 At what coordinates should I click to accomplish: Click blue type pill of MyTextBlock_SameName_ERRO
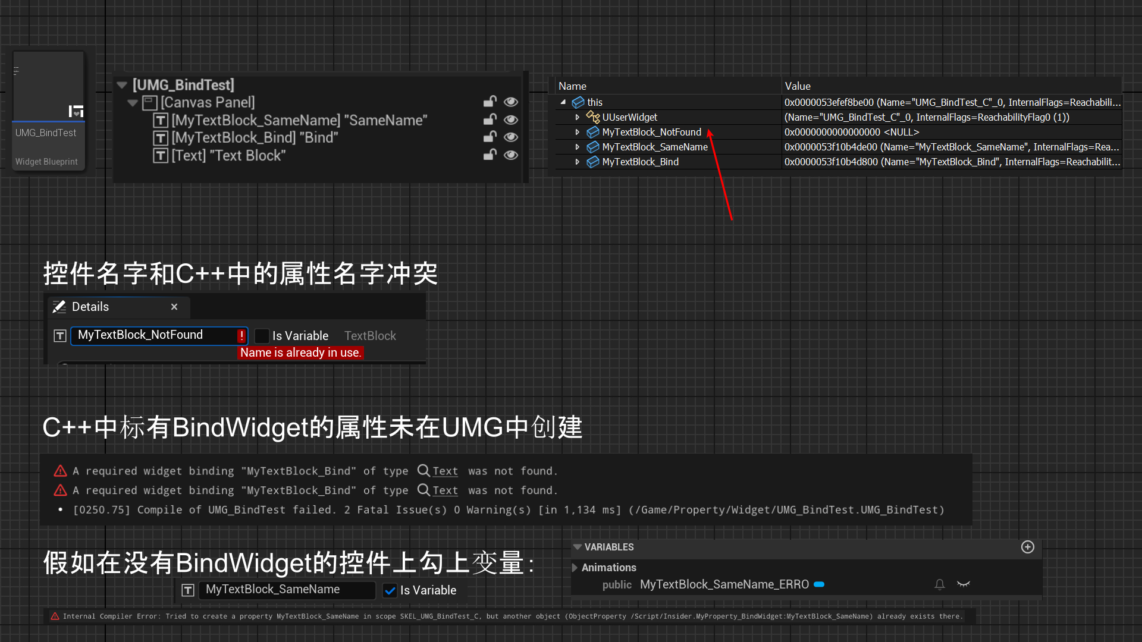click(819, 584)
